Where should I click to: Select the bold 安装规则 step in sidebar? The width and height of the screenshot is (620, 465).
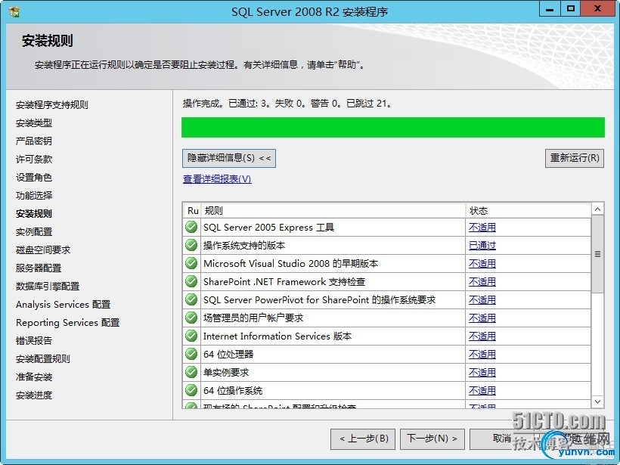click(34, 213)
